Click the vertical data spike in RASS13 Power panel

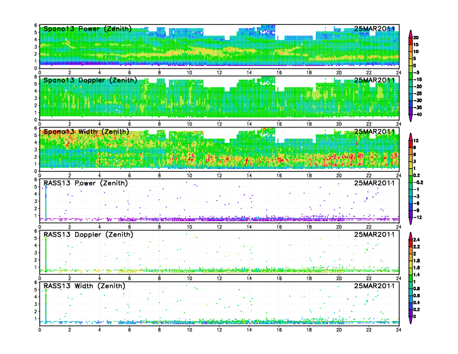coord(46,202)
